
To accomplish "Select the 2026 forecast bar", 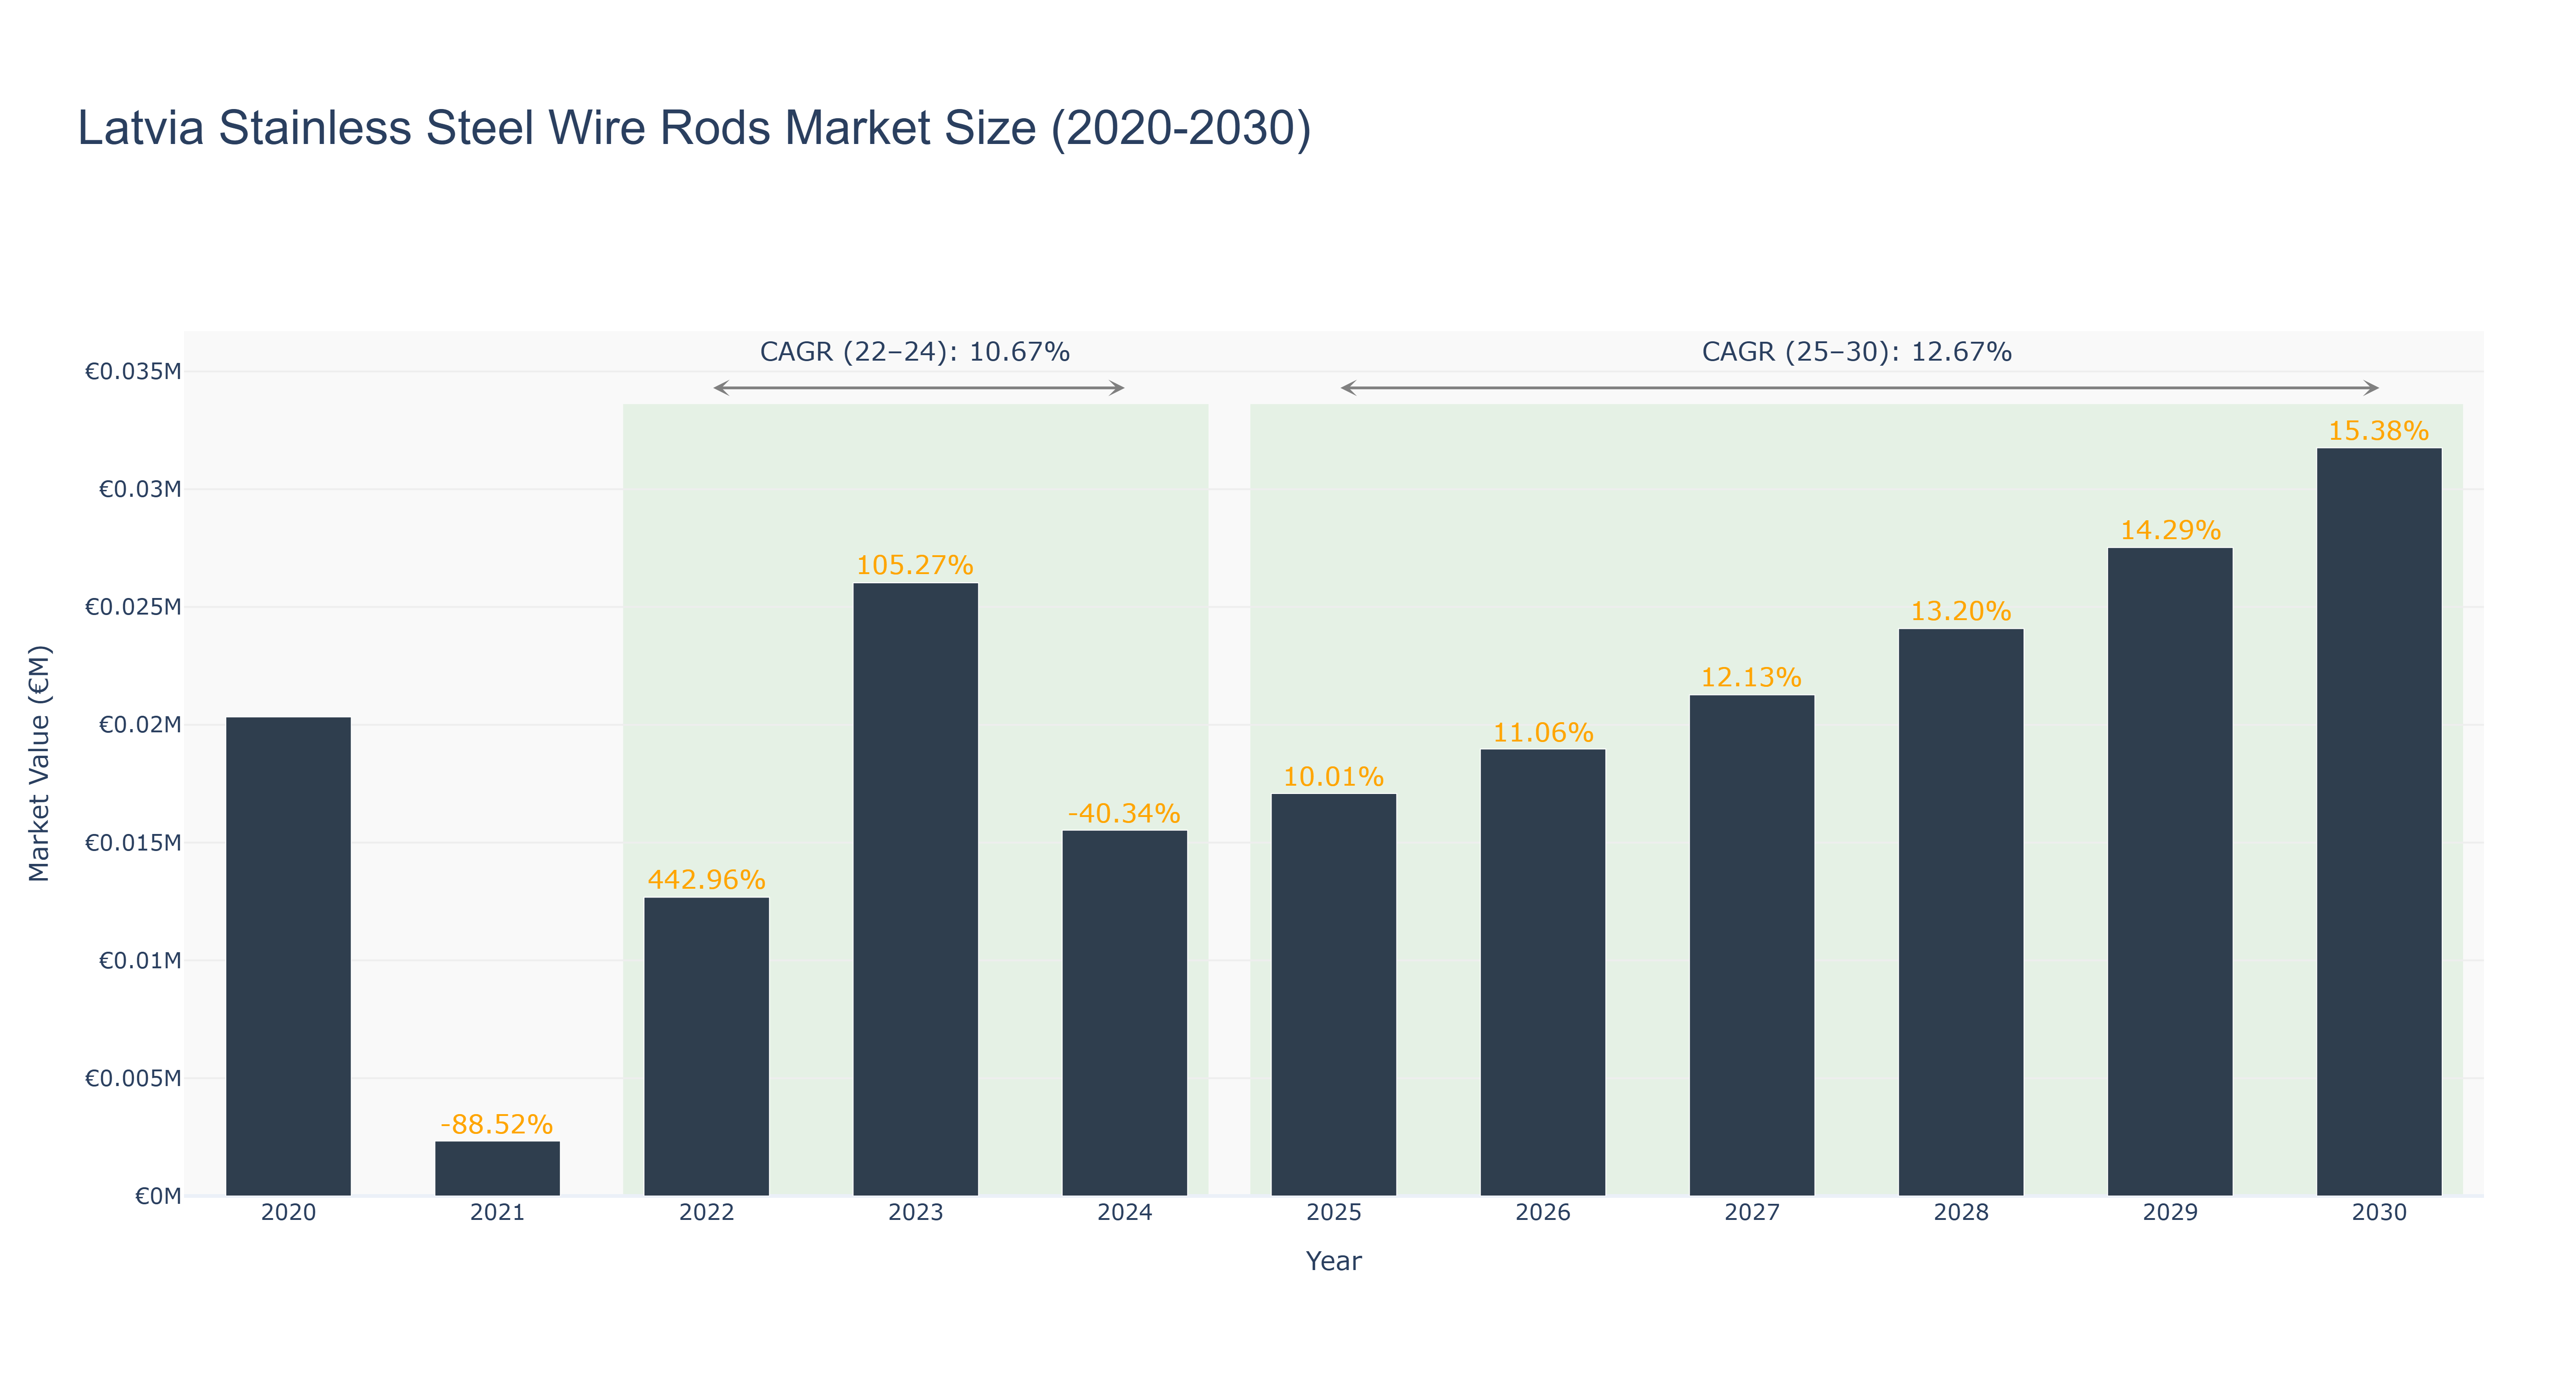I will tap(1542, 972).
